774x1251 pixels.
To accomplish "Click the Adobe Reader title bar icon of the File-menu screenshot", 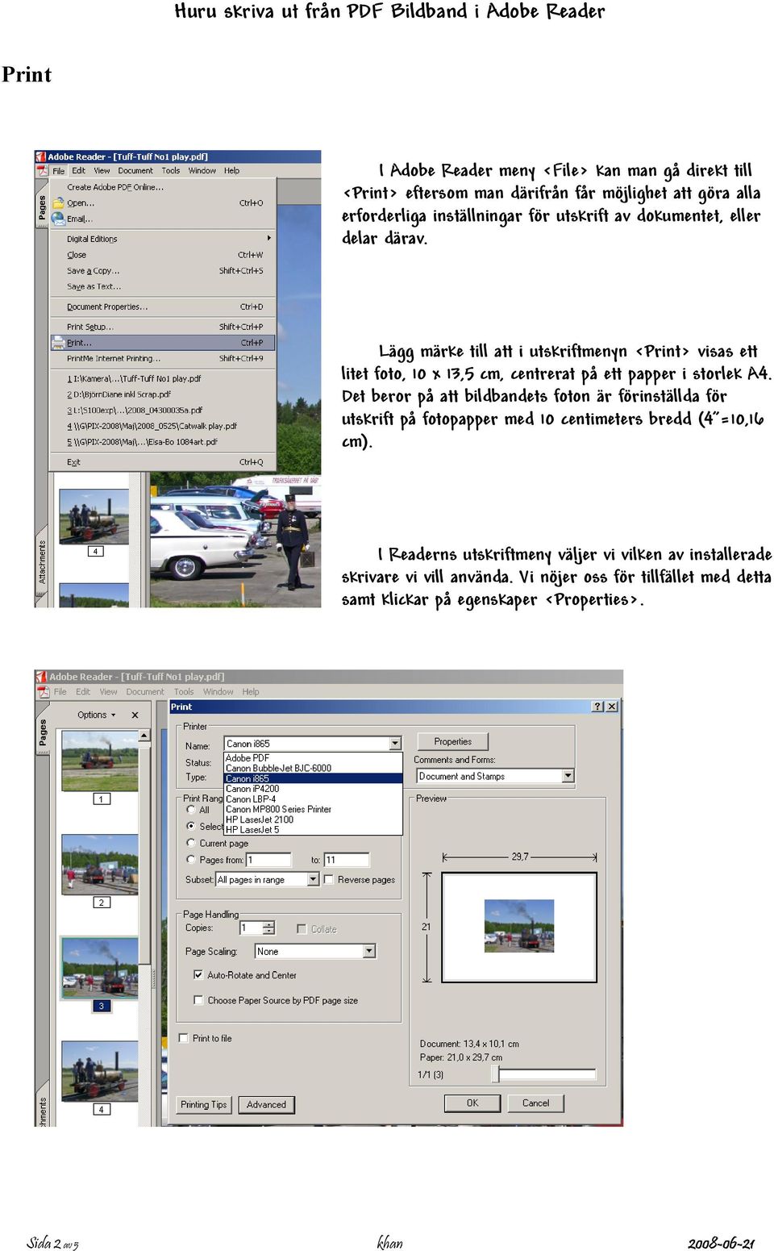I will click(x=40, y=156).
